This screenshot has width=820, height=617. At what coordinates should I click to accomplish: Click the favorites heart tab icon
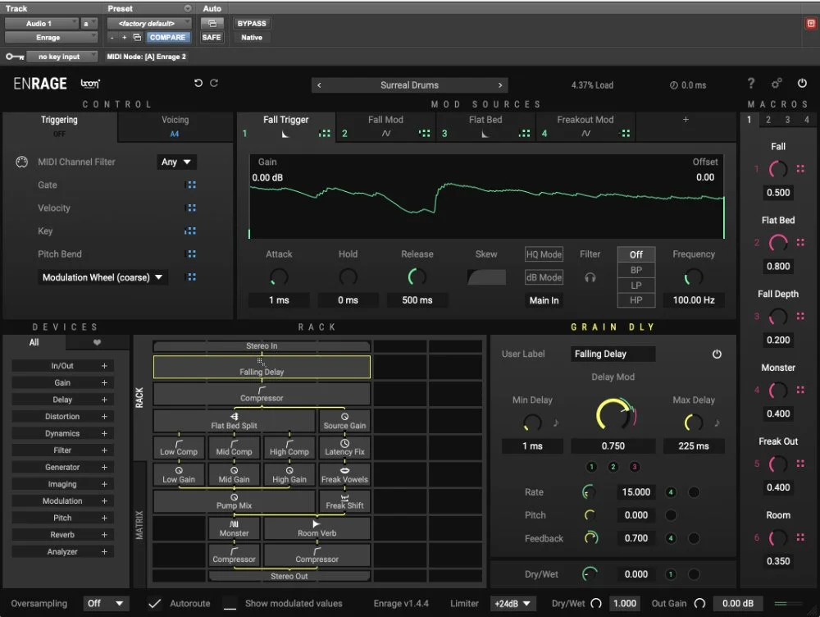(x=97, y=342)
